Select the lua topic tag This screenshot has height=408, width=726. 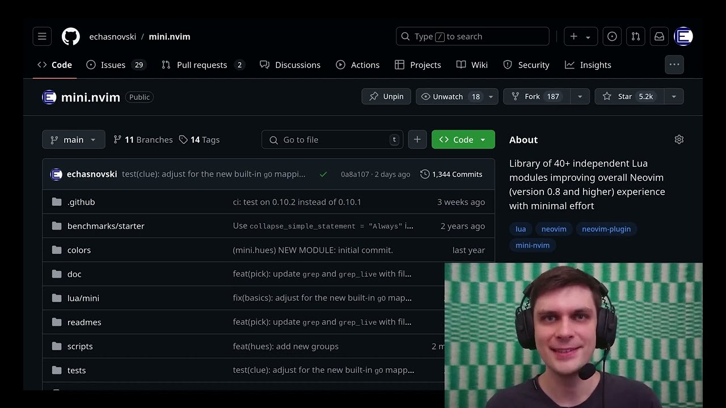[521, 229]
